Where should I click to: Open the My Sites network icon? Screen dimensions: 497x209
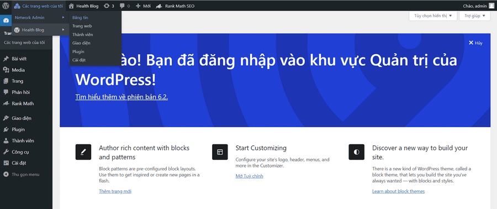tap(17, 6)
